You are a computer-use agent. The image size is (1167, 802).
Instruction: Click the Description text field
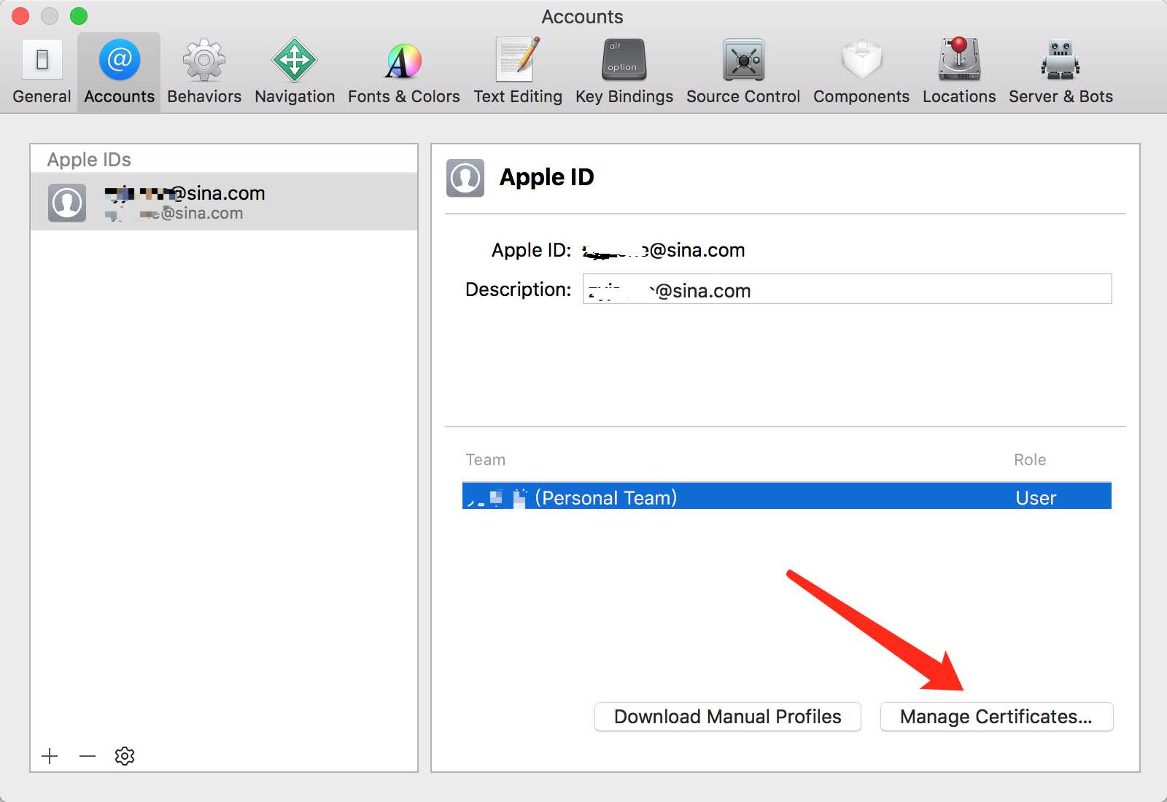coord(847,289)
